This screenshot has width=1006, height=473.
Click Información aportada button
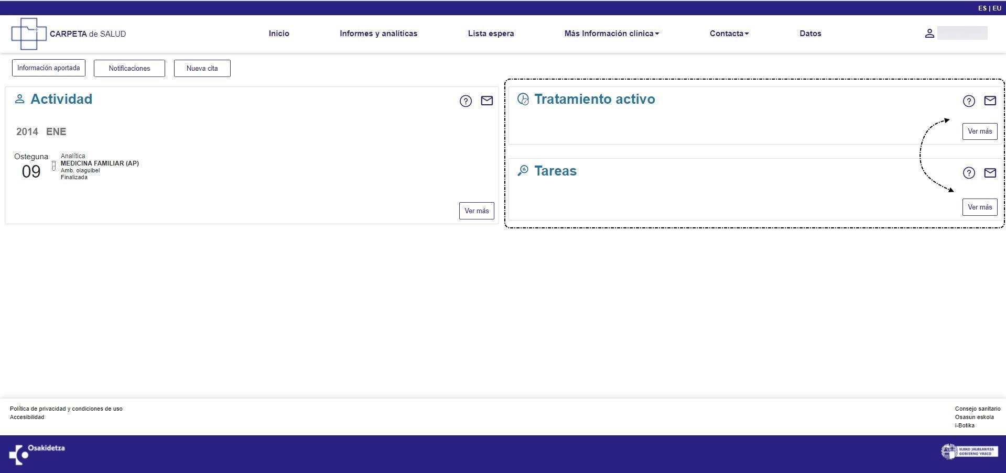coord(49,68)
